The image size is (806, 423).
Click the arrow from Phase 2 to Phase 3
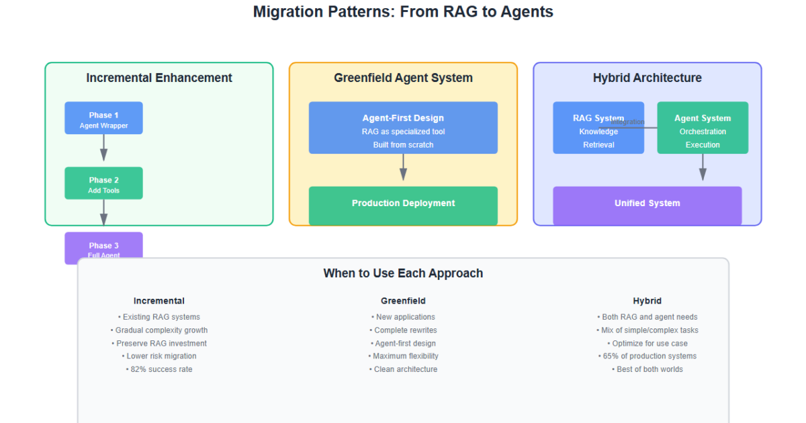point(103,214)
